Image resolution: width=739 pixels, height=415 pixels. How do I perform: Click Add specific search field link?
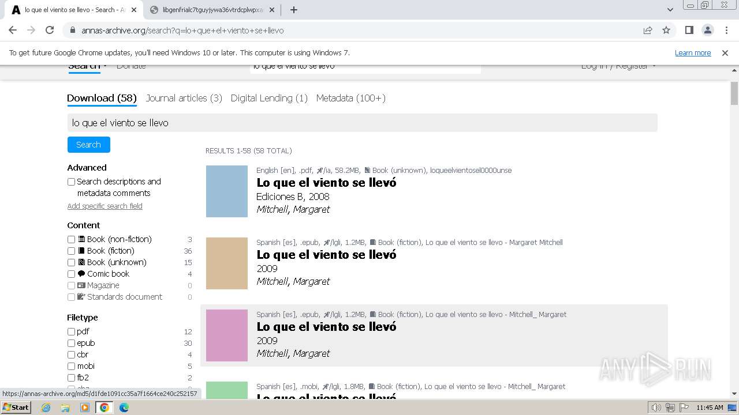tap(104, 206)
